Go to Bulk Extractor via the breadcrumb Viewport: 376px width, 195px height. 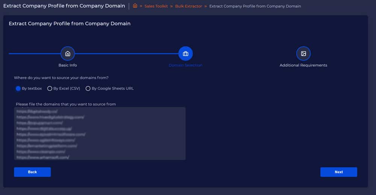tap(188, 6)
